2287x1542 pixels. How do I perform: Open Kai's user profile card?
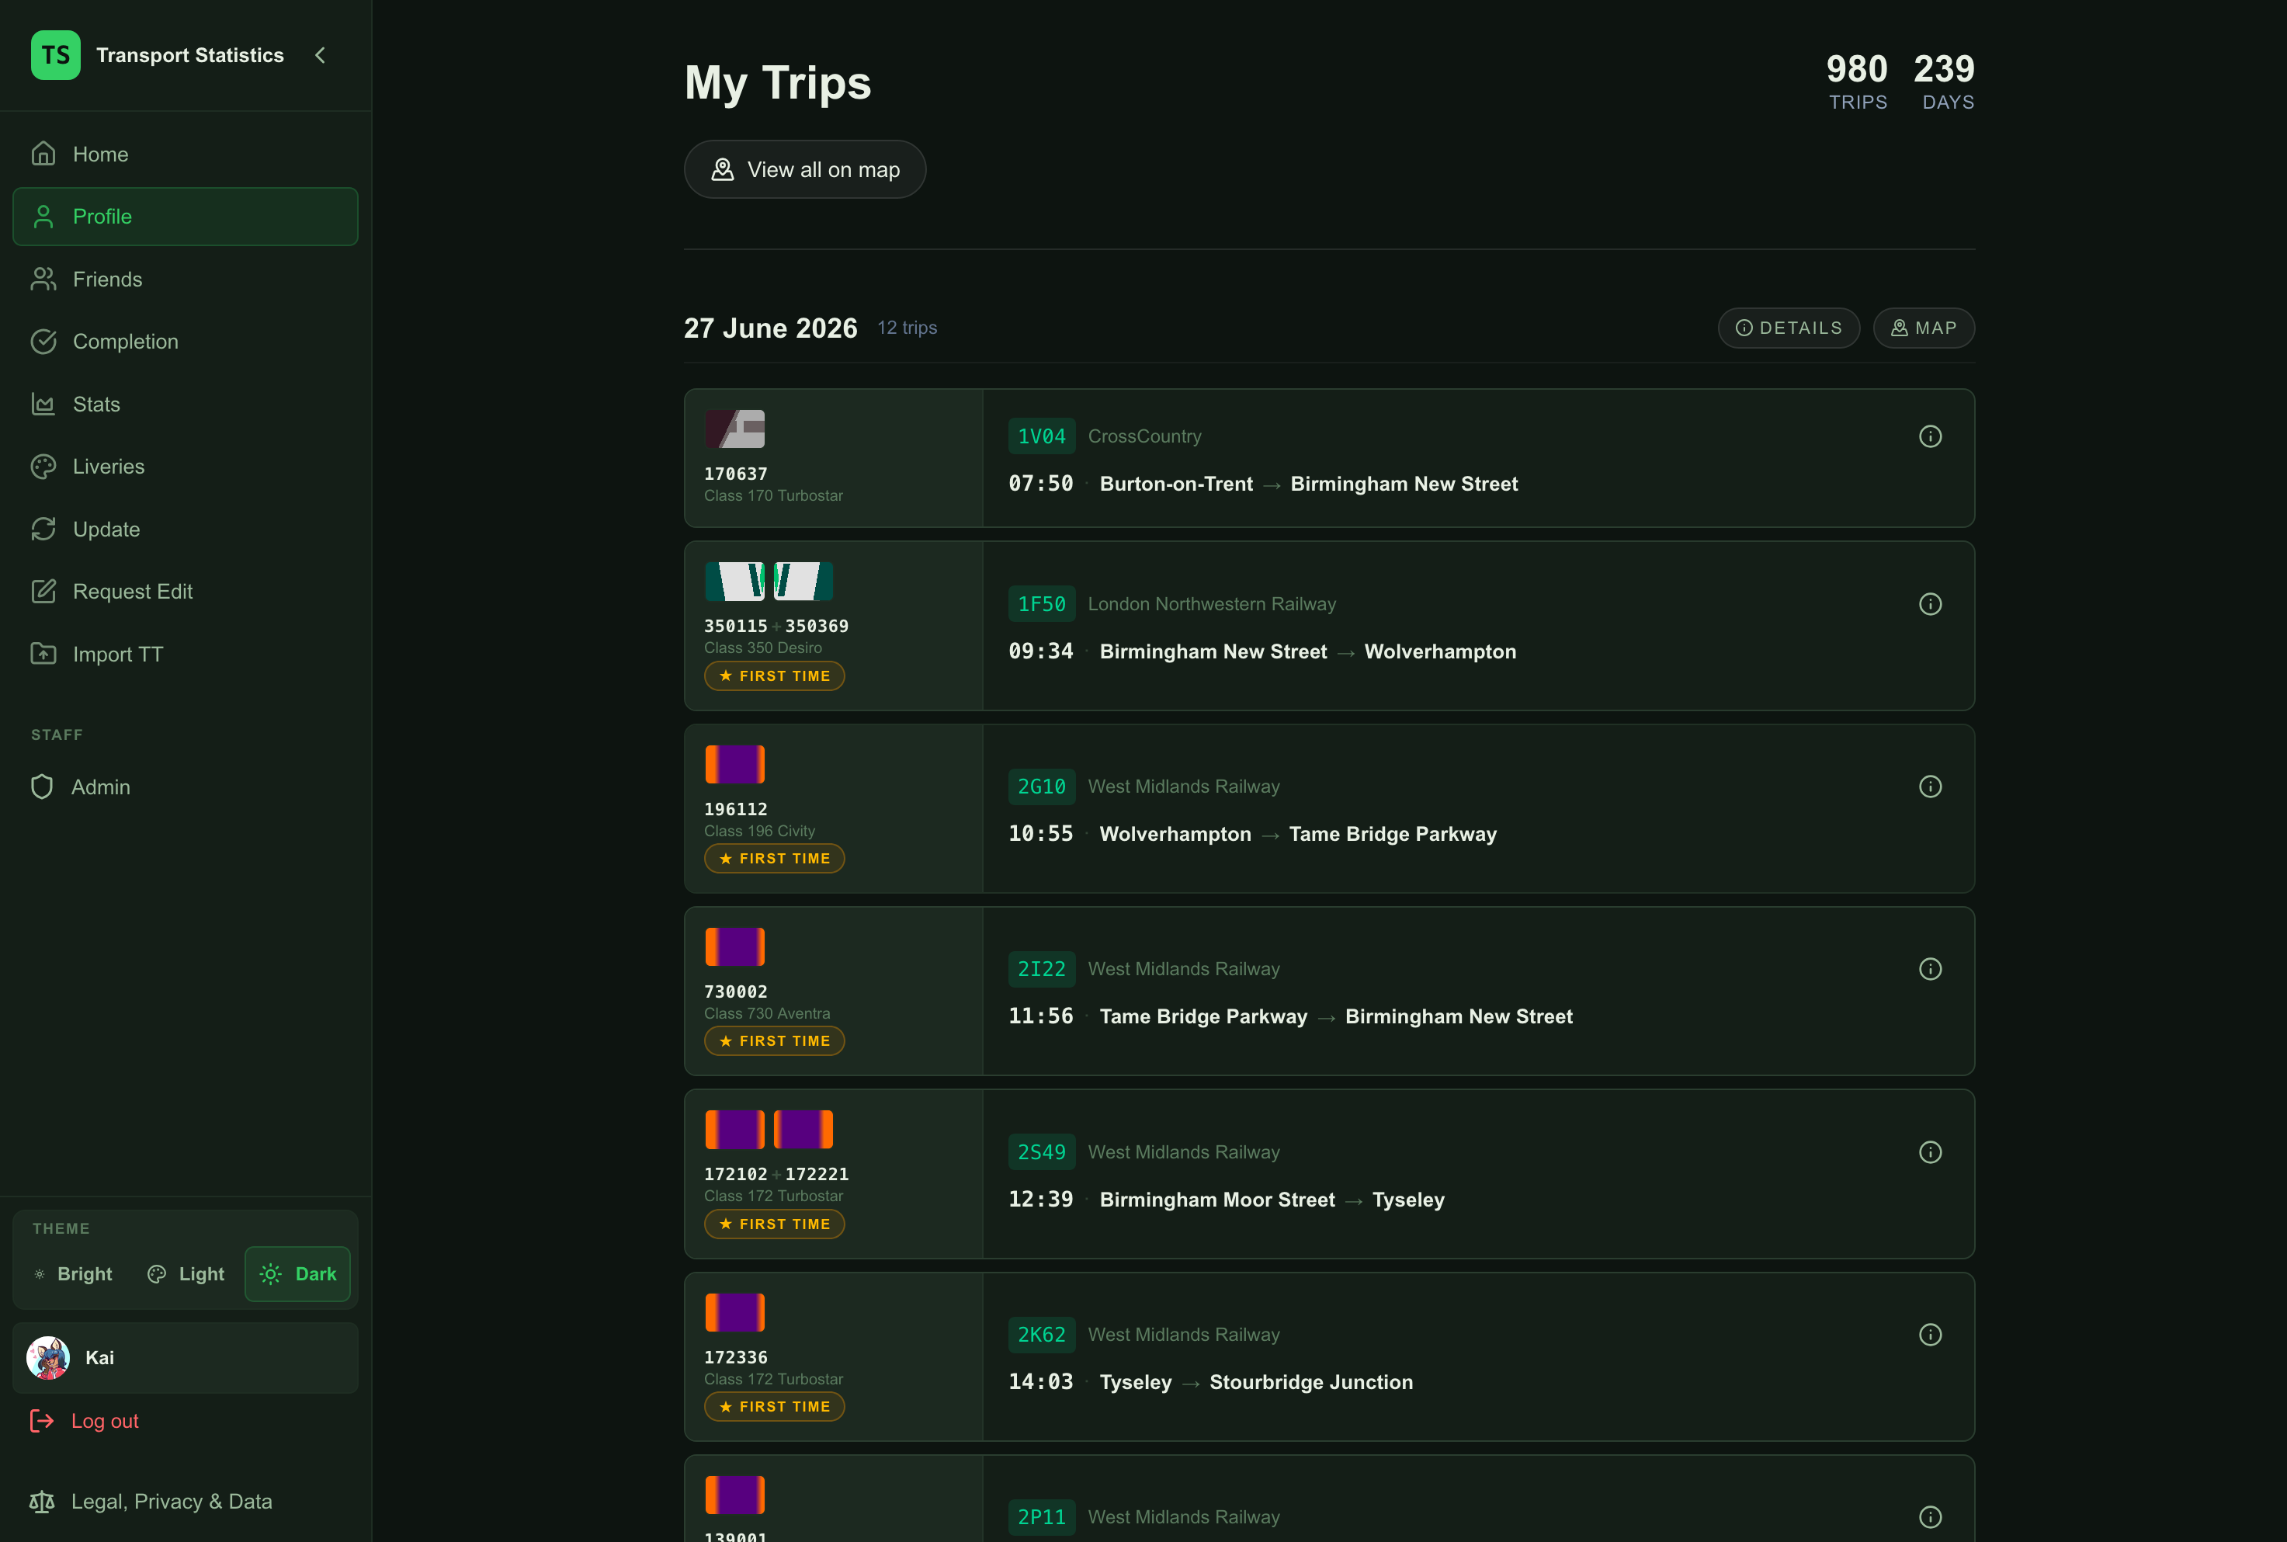pyautogui.click(x=185, y=1357)
